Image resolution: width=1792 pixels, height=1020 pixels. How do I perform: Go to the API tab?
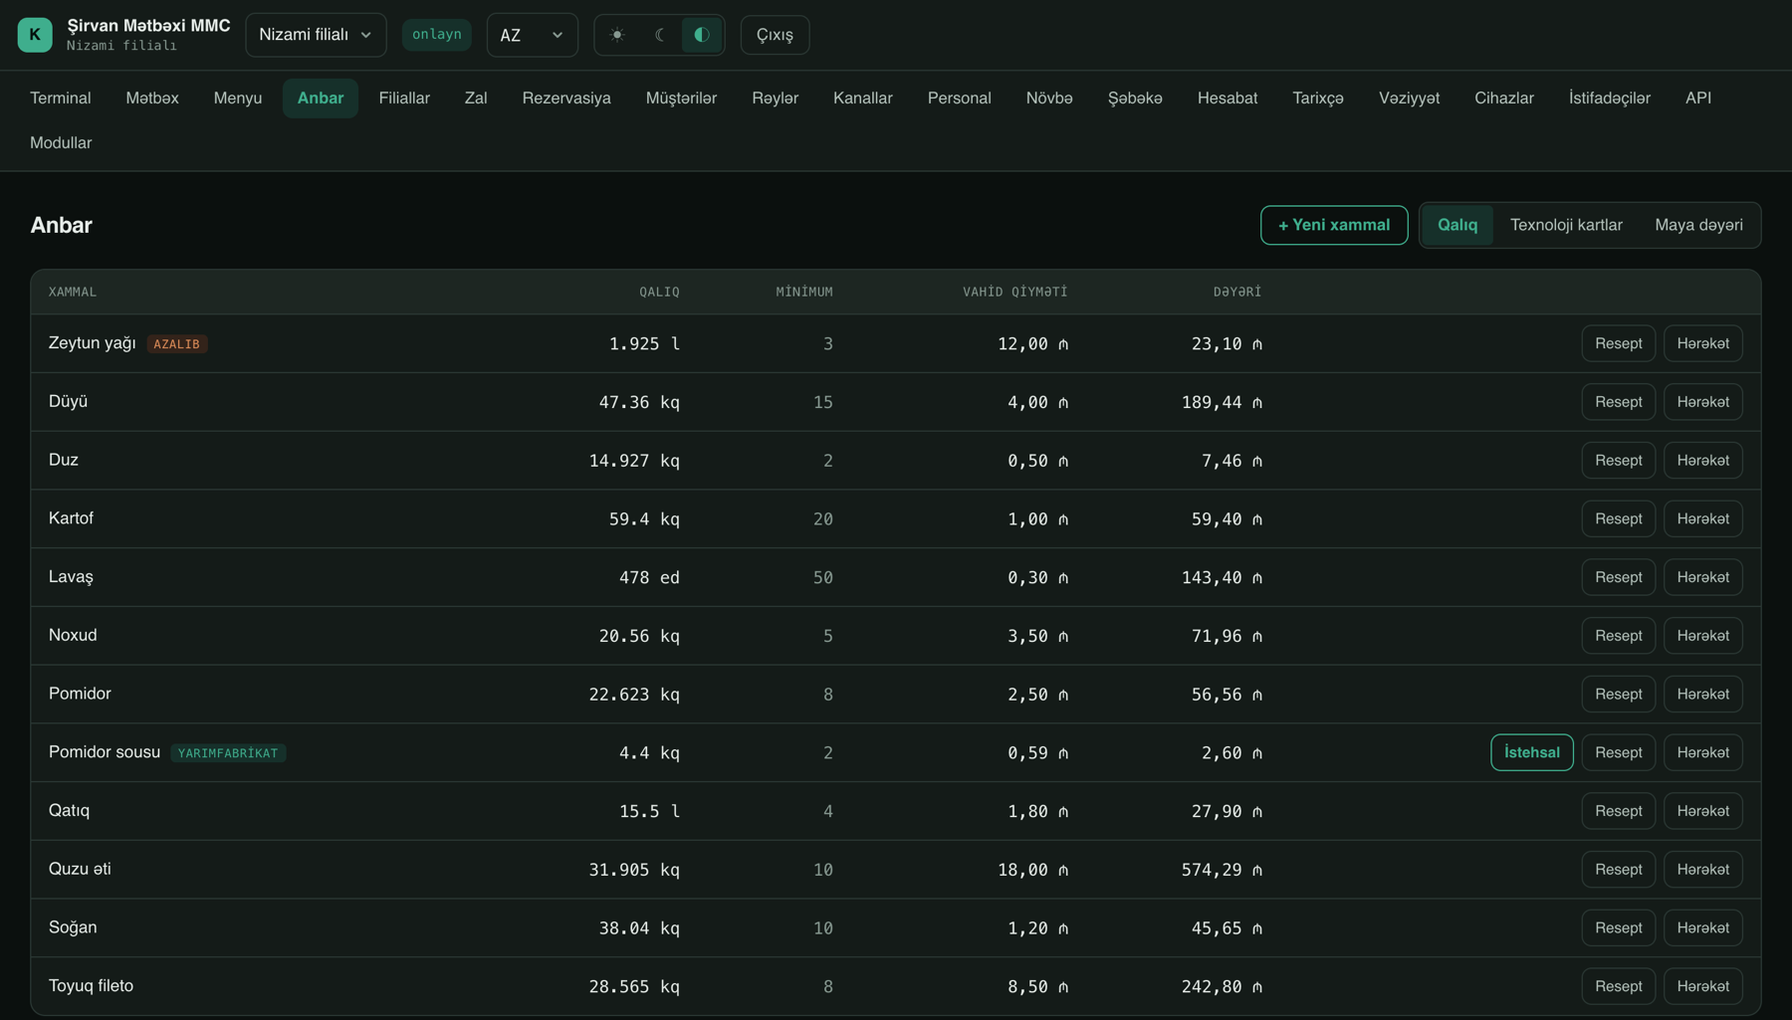pos(1698,99)
